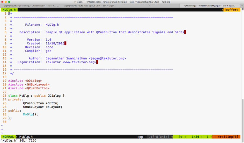
Task: Click the MyDlg.h buffer tab in vim tabline
Action: coord(9,10)
